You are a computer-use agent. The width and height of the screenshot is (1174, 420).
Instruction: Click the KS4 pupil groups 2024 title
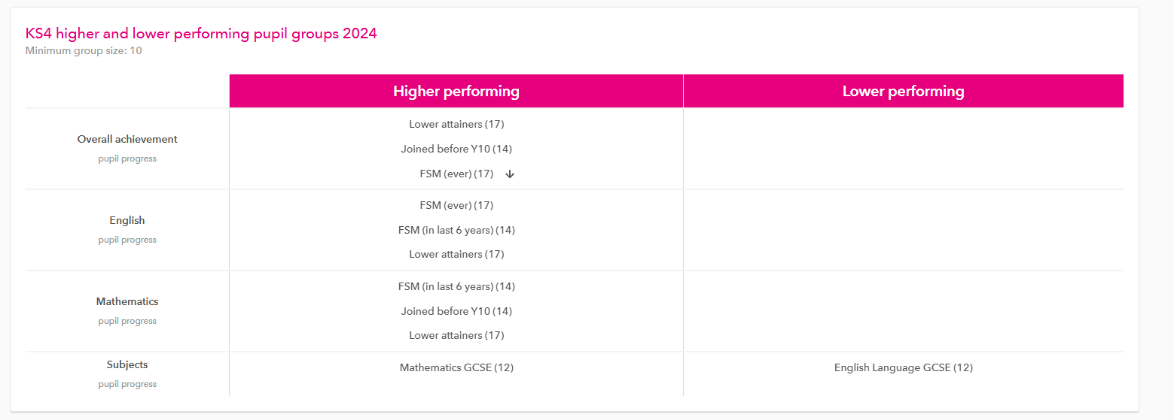click(201, 33)
